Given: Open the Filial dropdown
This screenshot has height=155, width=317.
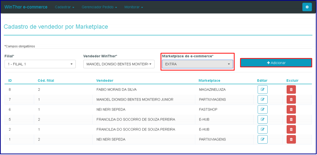Looking at the screenshot, I should [x=40, y=64].
